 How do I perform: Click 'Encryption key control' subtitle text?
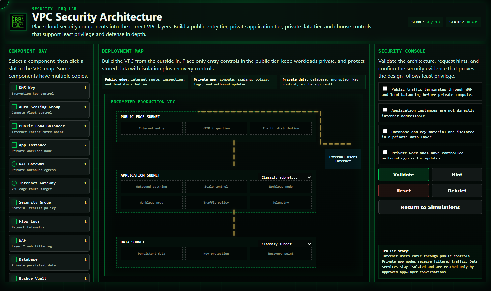tap(33, 94)
